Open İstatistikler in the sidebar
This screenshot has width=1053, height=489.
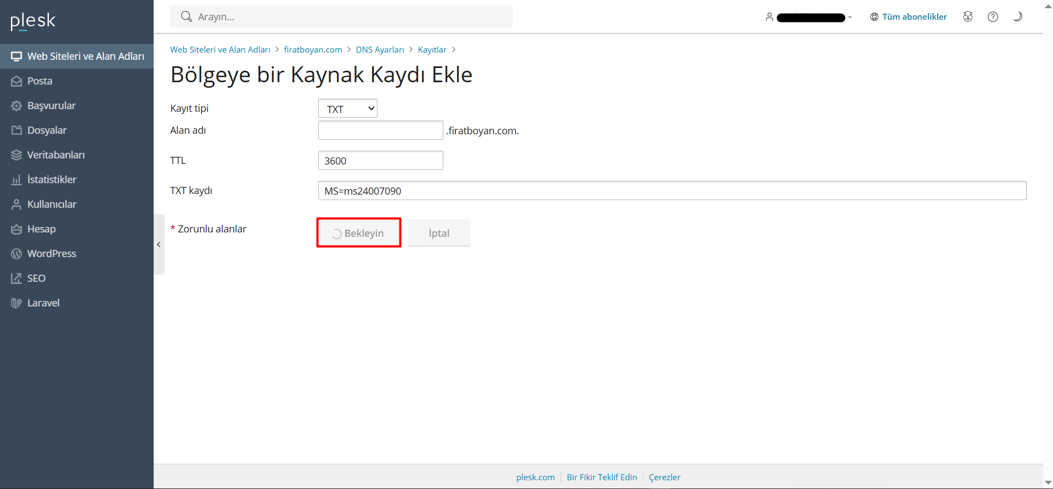[x=77, y=179]
